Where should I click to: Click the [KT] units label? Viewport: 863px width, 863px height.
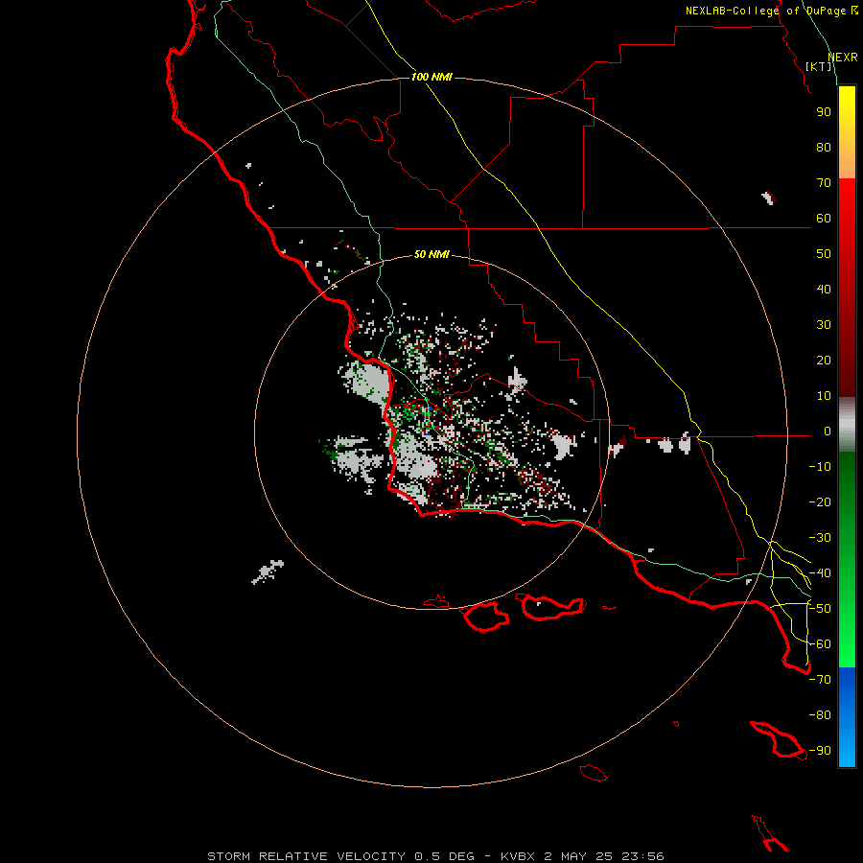(x=819, y=66)
